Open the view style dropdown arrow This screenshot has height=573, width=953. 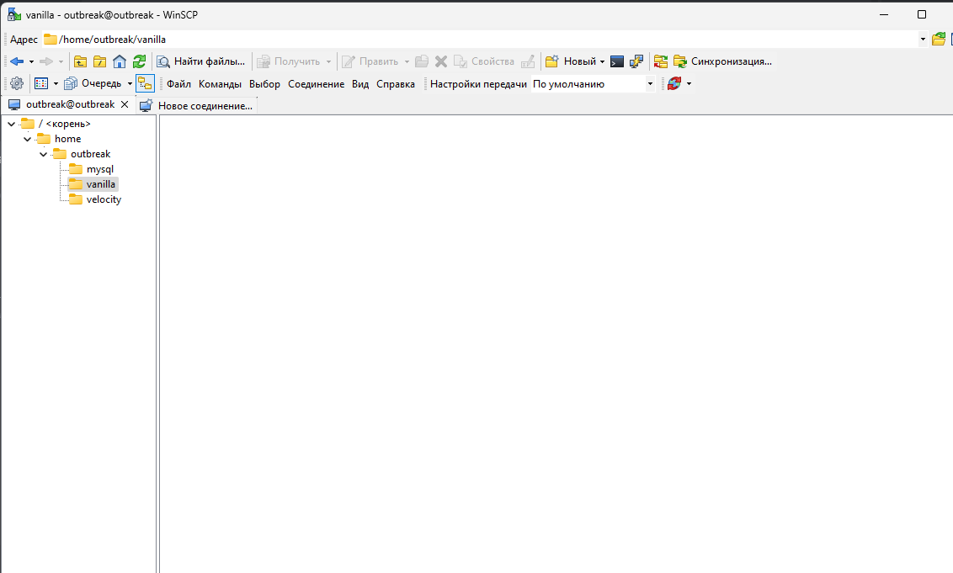tap(56, 83)
